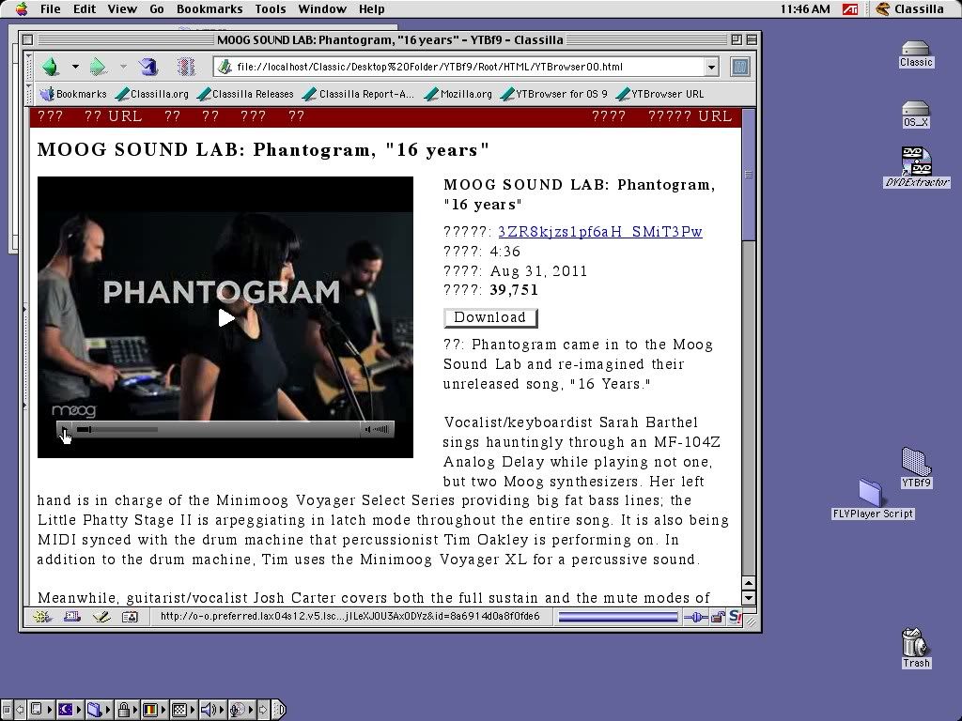Click the large play arrow on video
962x721 pixels.
225,317
